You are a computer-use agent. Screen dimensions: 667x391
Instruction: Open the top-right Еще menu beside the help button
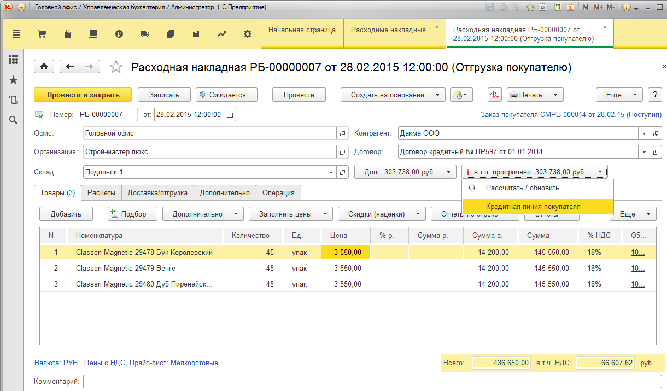click(x=619, y=95)
